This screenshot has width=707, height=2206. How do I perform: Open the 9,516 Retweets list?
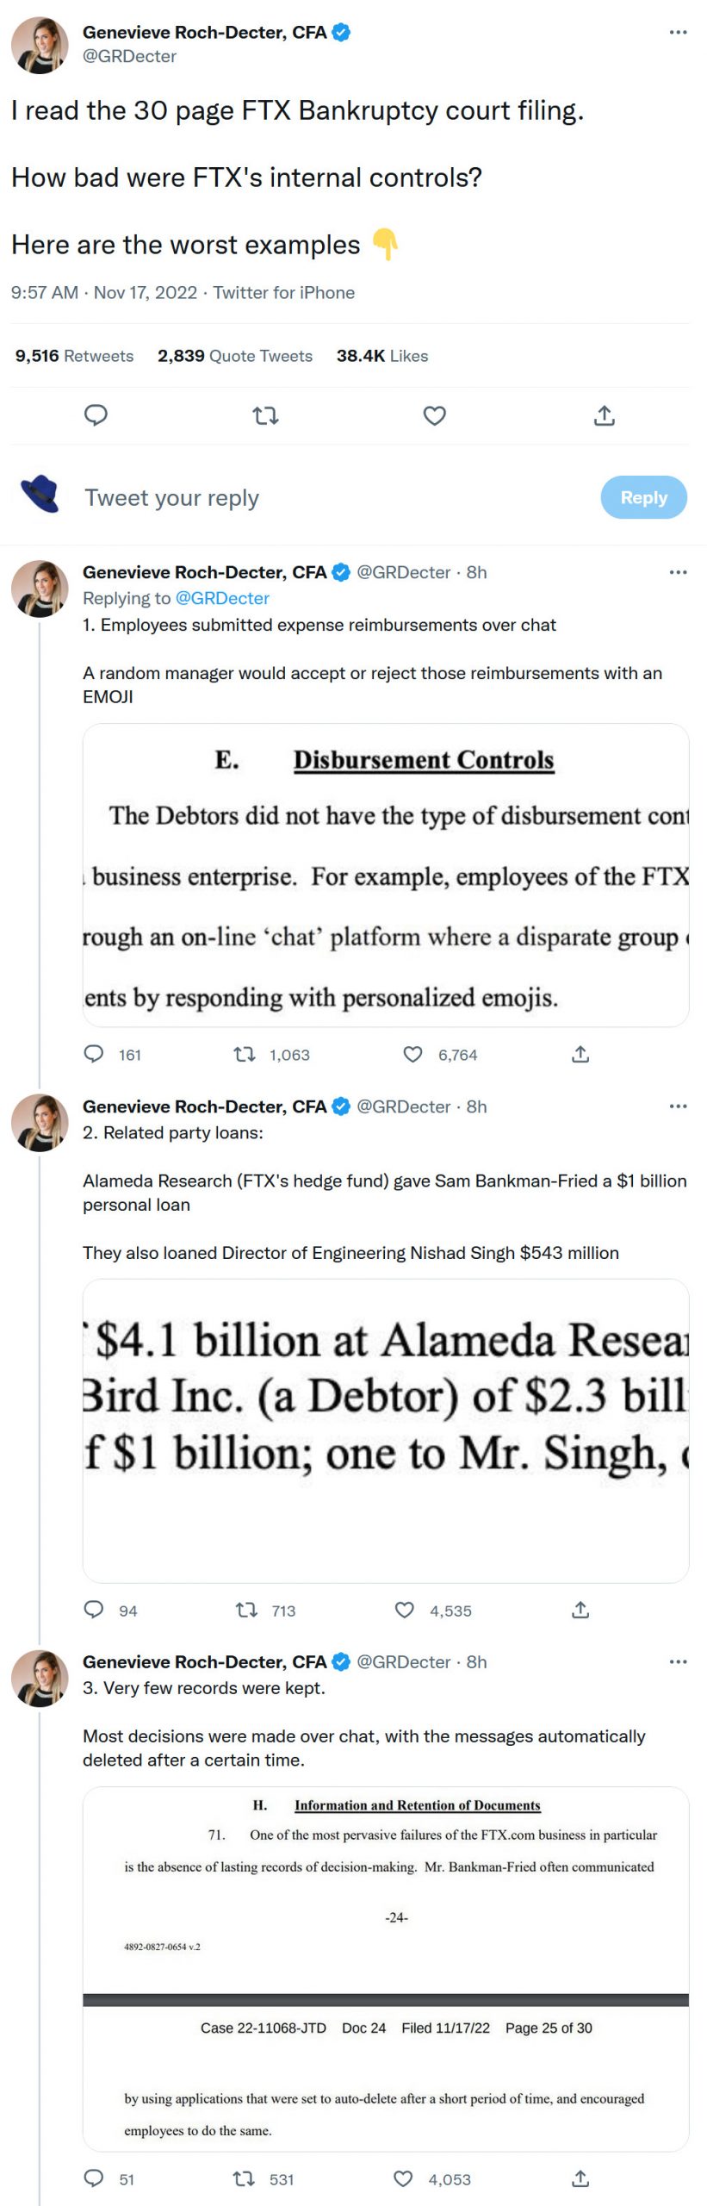pyautogui.click(x=75, y=356)
